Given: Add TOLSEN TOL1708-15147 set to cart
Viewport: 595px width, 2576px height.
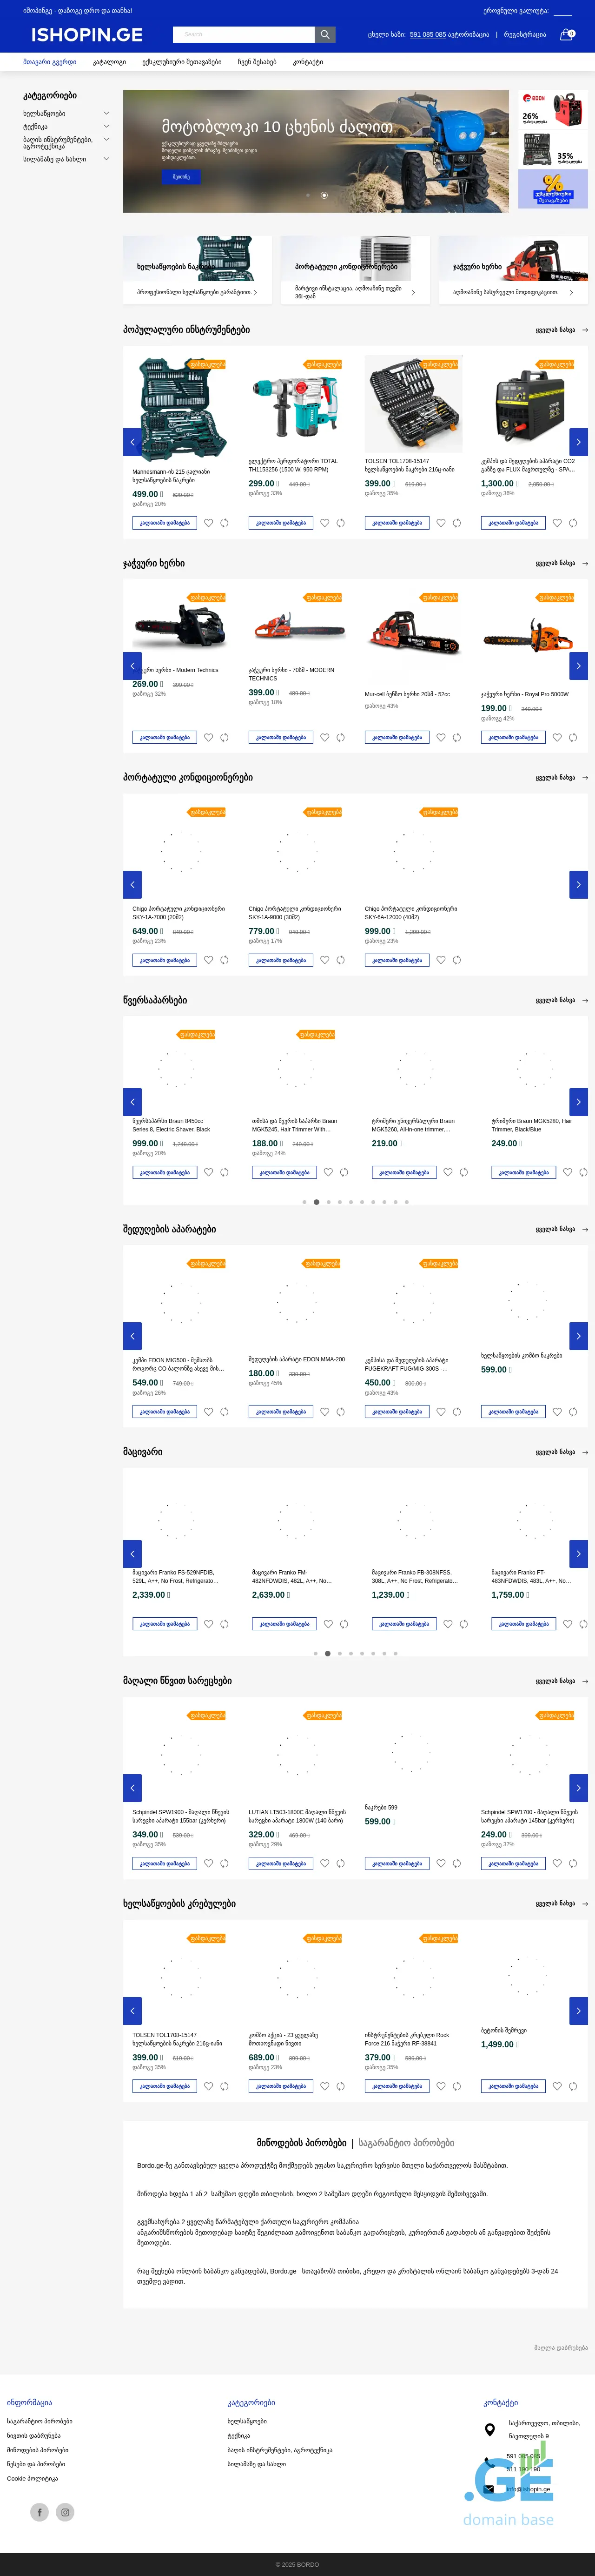Looking at the screenshot, I should 397,523.
